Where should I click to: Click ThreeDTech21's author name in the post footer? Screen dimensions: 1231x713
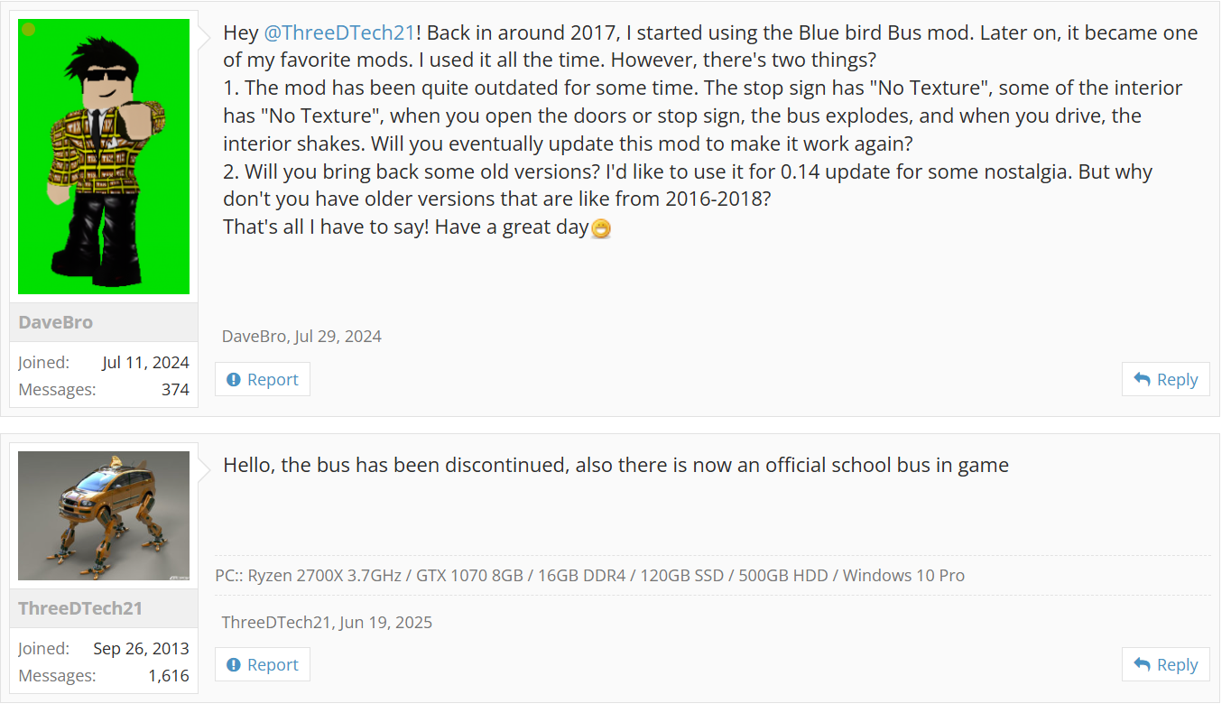[277, 623]
